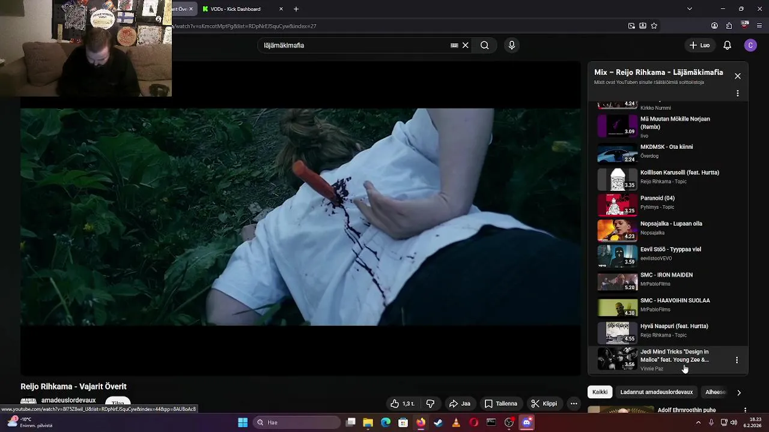769x432 pixels.
Task: Open the Mix playlist panel three-dot menu
Action: 738,94
